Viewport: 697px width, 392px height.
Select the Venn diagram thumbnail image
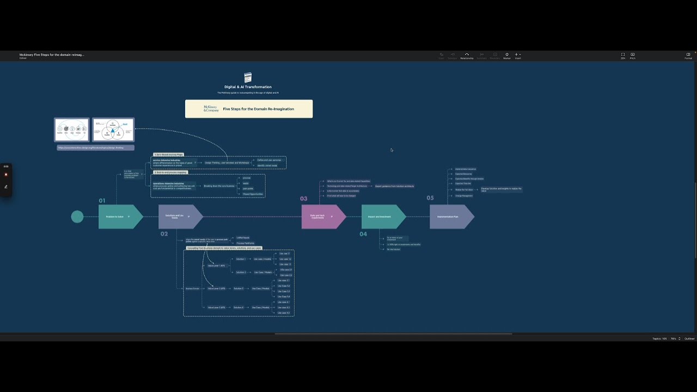pos(113,130)
